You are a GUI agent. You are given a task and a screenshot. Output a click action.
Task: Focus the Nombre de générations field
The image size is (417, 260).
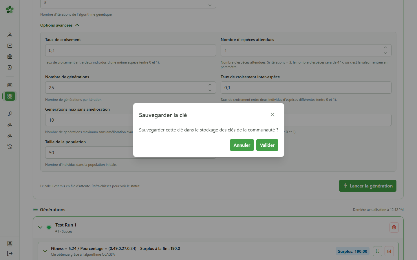(x=131, y=88)
